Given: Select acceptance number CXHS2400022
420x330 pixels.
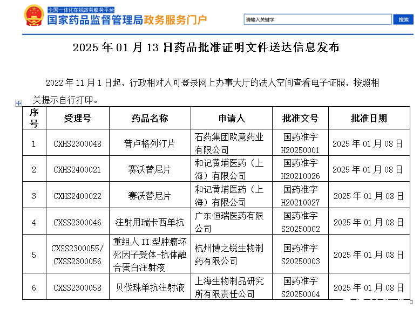Looking at the screenshot, I should 77,196.
